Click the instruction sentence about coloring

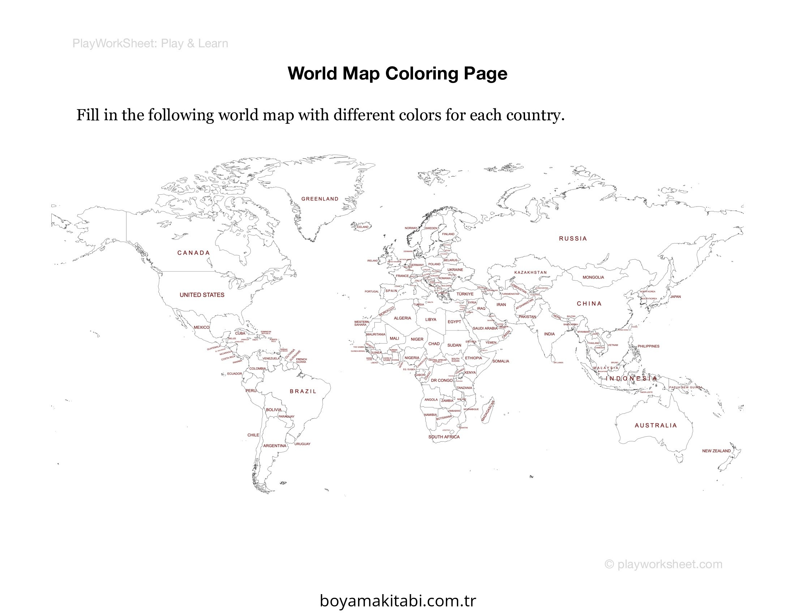(x=320, y=115)
